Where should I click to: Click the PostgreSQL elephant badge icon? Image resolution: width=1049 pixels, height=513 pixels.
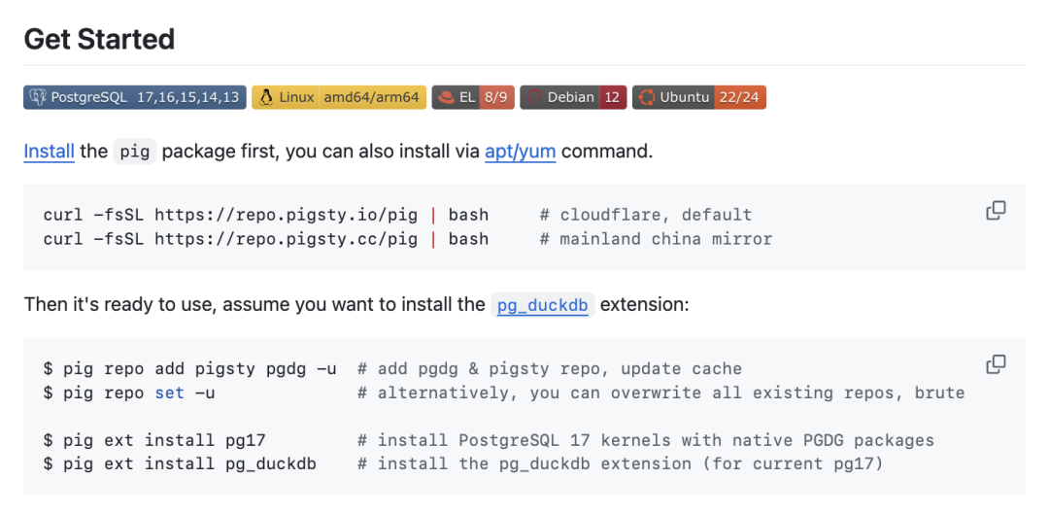pos(38,97)
